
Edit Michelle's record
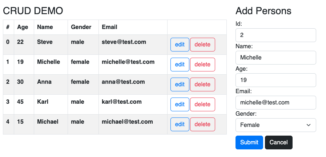[180, 65]
